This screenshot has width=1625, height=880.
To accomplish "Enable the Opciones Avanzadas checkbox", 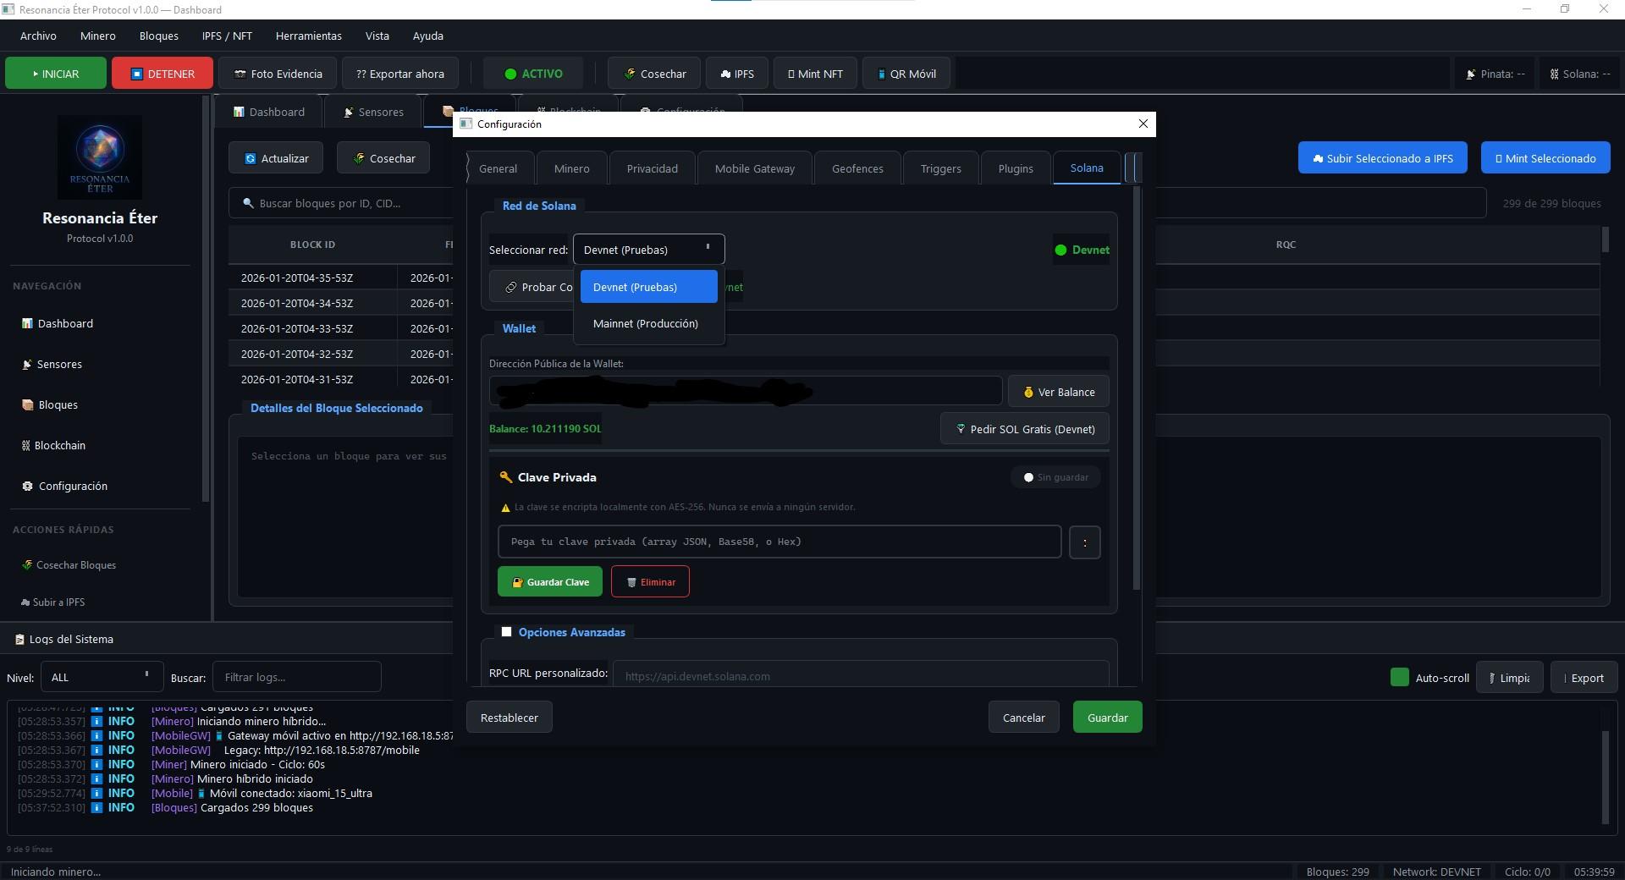I will pyautogui.click(x=506, y=632).
